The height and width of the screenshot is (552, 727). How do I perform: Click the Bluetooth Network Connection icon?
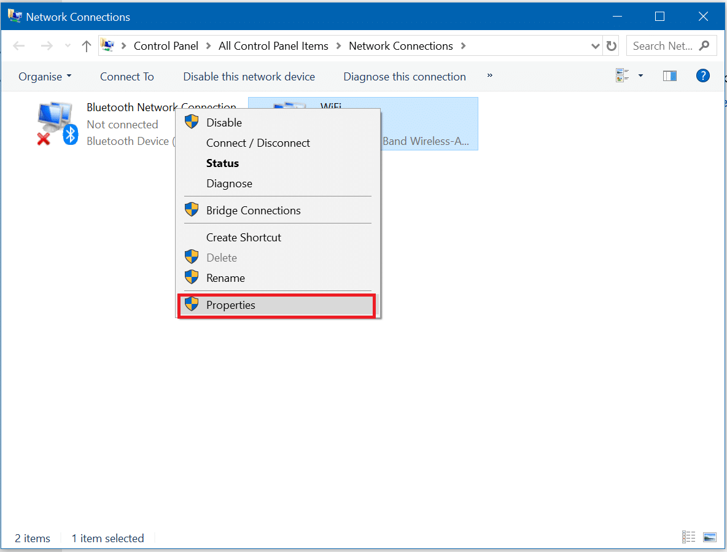[x=56, y=124]
